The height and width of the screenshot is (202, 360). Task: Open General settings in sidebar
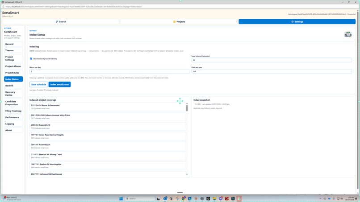pyautogui.click(x=13, y=44)
